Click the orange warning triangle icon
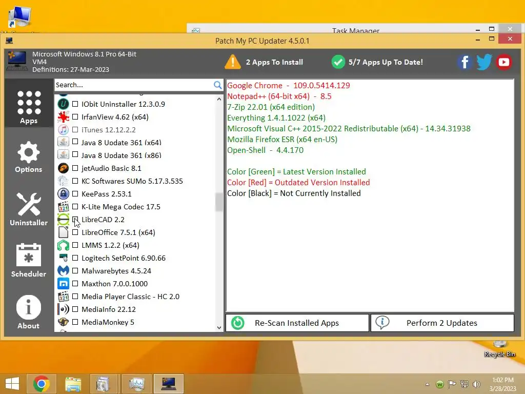Viewport: 525px width, 394px height. 233,62
